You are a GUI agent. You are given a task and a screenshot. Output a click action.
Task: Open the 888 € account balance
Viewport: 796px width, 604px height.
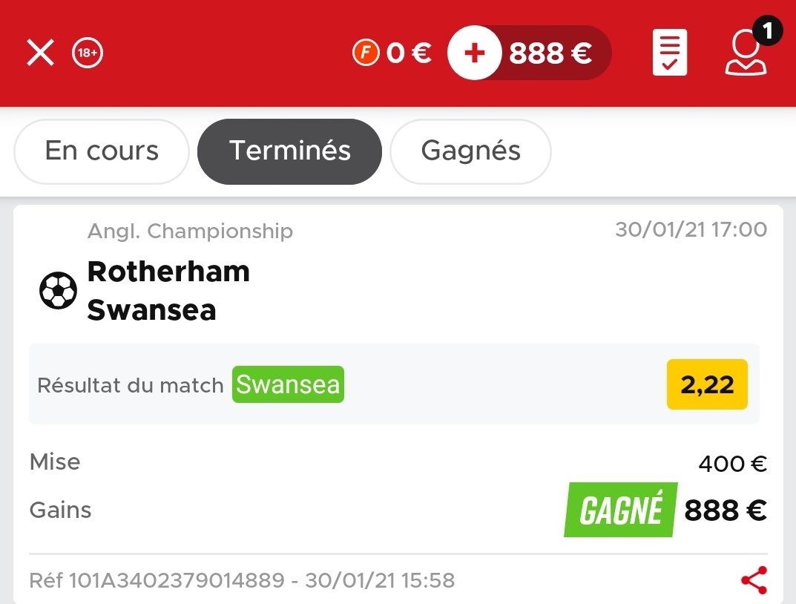click(x=550, y=53)
